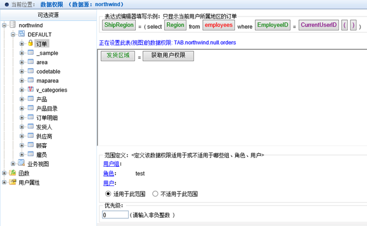
Task: Expand the codetable node
Action: click(x=22, y=72)
